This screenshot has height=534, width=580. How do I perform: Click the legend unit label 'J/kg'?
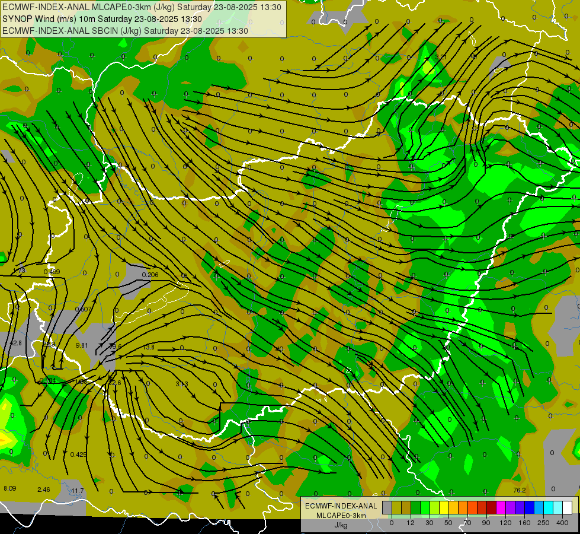[341, 525]
